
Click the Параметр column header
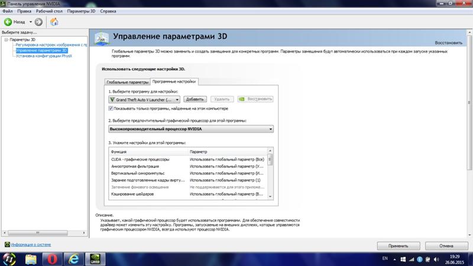pyautogui.click(x=227, y=151)
